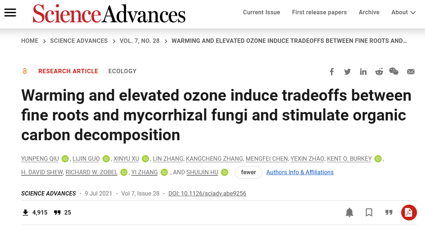Collapse author list with fewer button
425x227 pixels.
[248, 172]
